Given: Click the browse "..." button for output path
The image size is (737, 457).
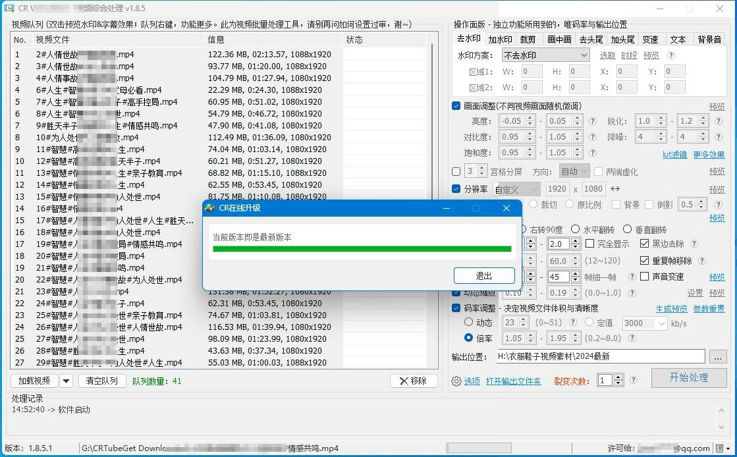Looking at the screenshot, I should pyautogui.click(x=718, y=357).
